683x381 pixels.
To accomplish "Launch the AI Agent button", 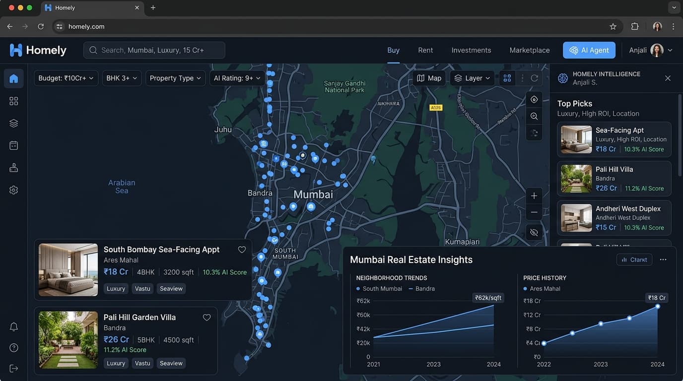I will click(x=589, y=50).
